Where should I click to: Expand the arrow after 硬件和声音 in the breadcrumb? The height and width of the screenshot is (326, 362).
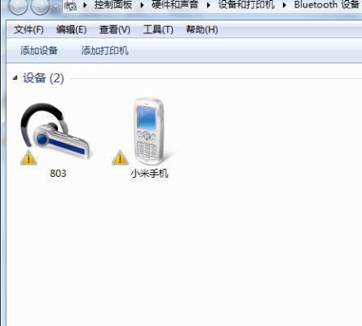pos(209,5)
